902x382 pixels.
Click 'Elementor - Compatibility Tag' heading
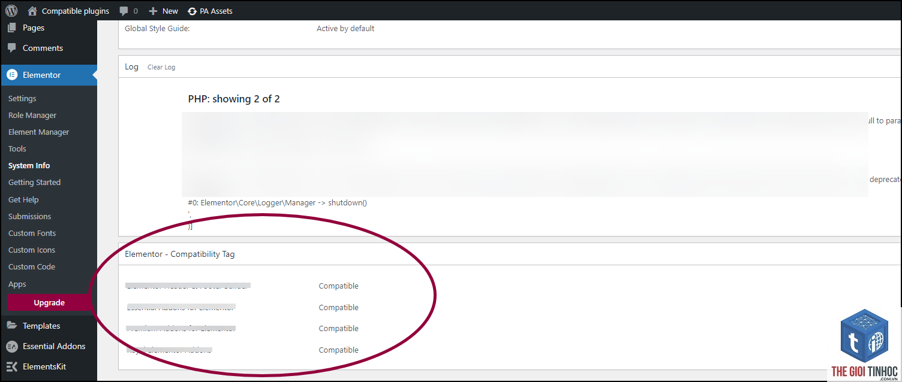click(x=180, y=254)
